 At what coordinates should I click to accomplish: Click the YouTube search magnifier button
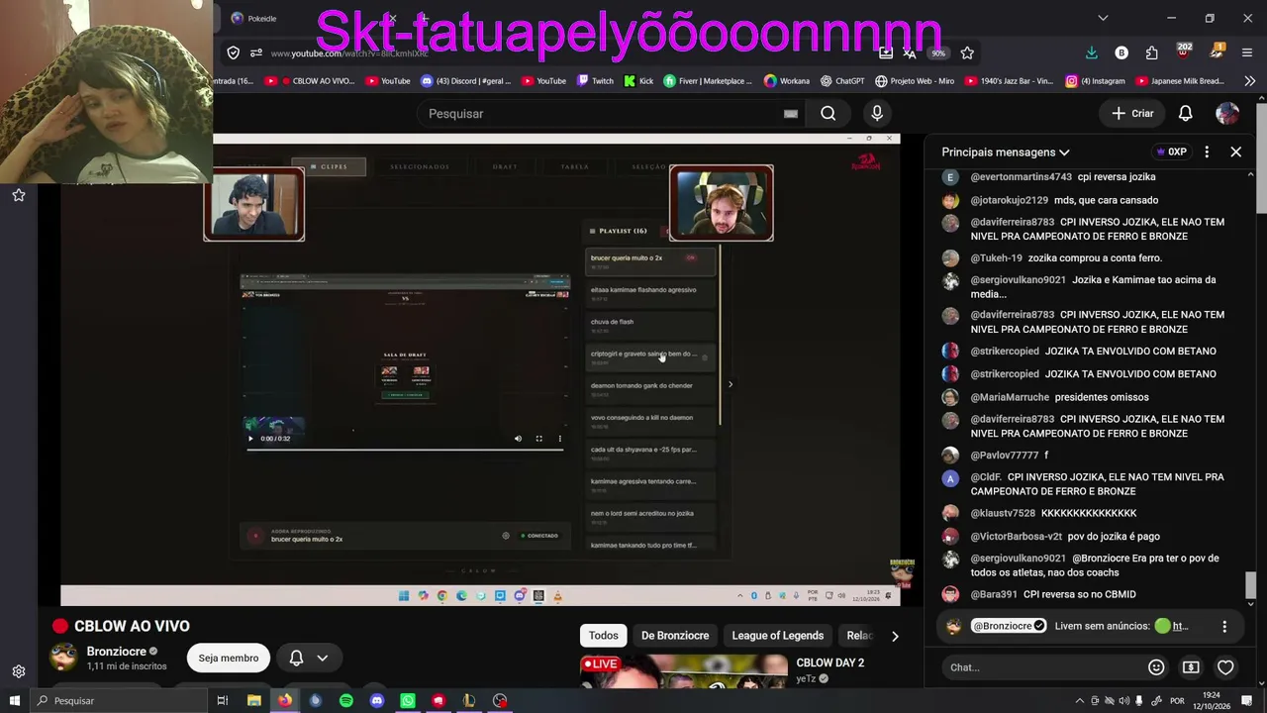click(828, 114)
